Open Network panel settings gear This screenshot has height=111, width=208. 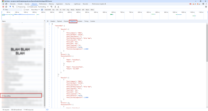tap(206, 7)
